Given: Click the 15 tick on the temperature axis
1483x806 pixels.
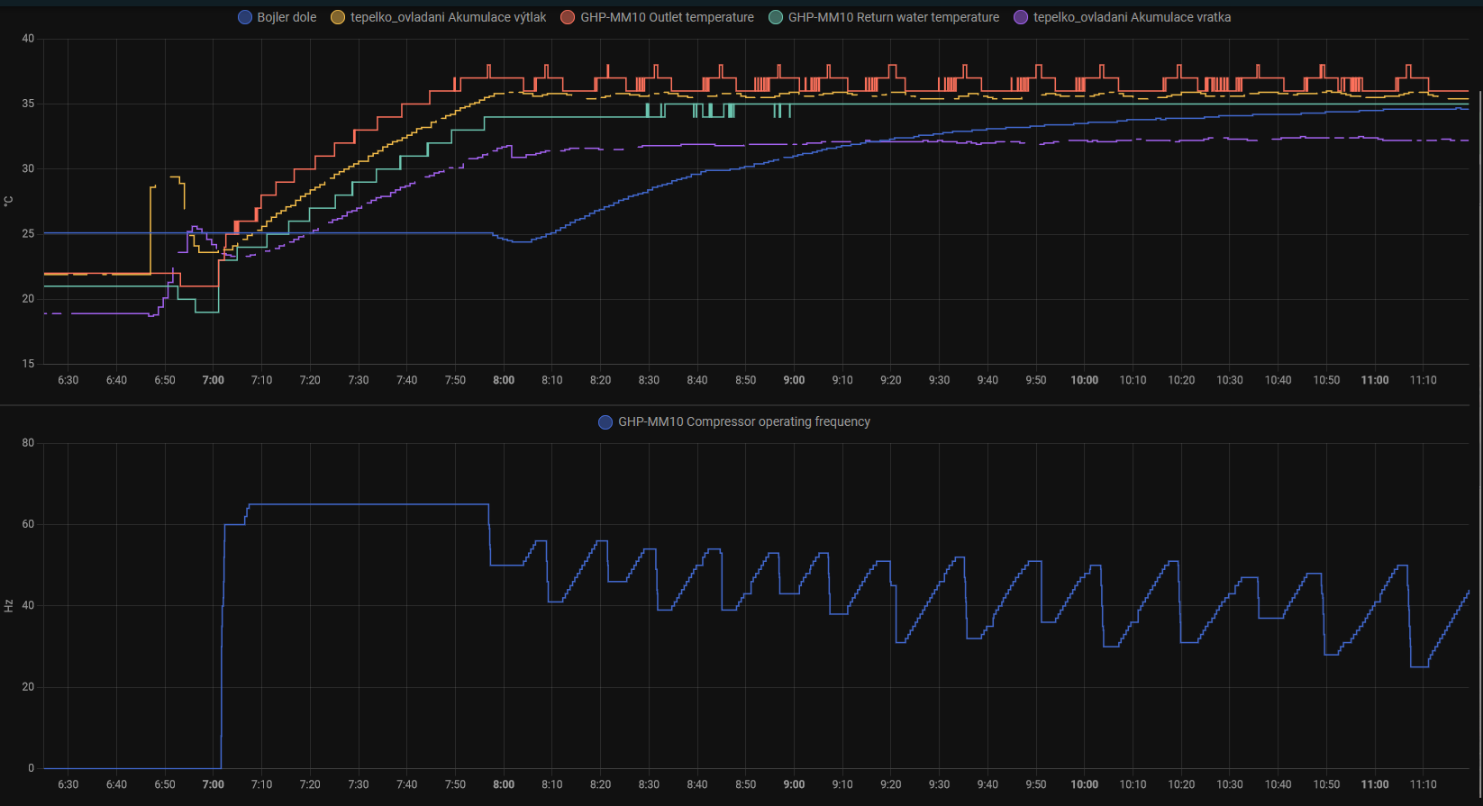Looking at the screenshot, I should tap(29, 364).
